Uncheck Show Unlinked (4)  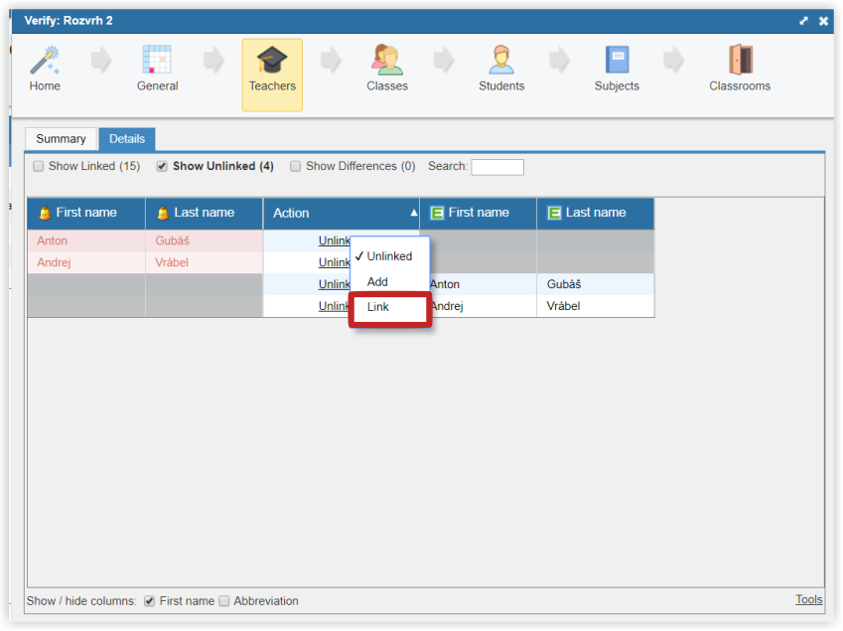coord(162,166)
